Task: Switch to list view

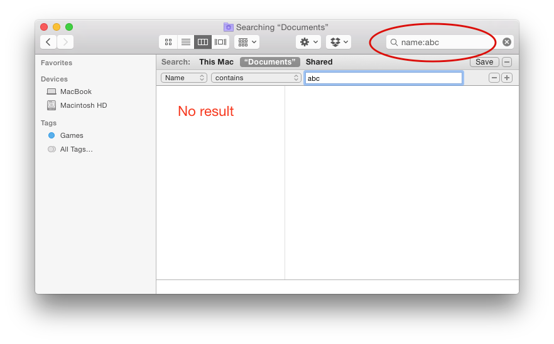Action: point(185,42)
